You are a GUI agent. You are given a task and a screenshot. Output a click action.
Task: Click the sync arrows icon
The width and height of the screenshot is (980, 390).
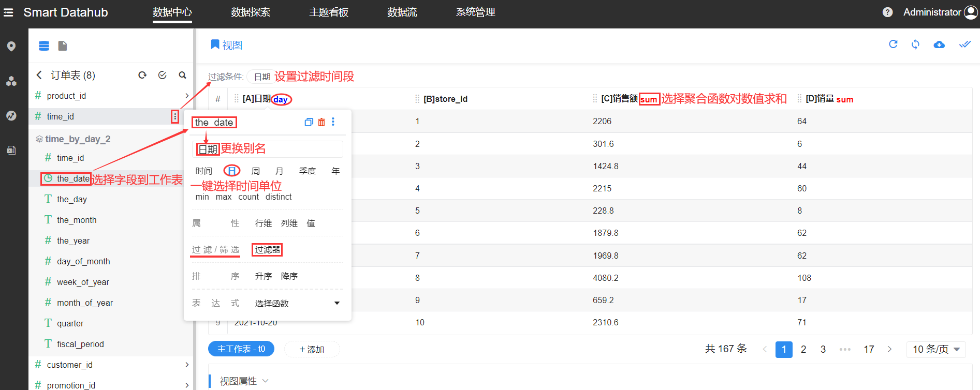(x=915, y=44)
